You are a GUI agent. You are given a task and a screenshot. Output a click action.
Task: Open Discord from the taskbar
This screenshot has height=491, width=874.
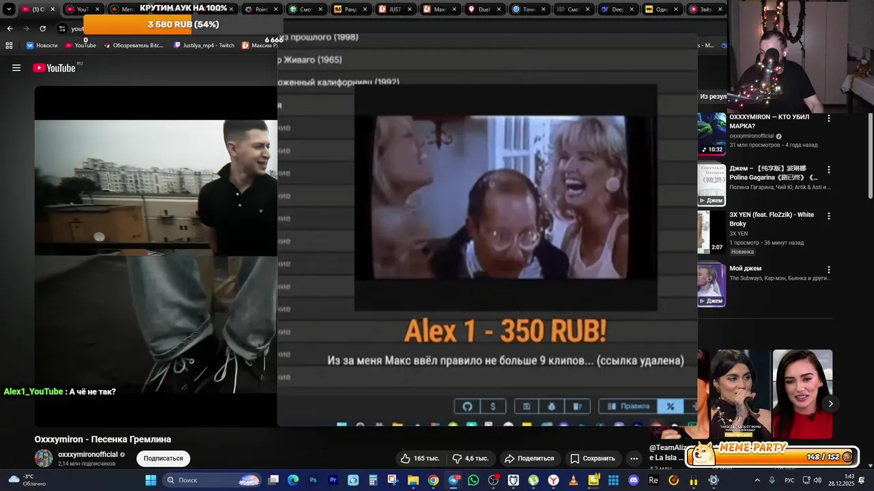[x=633, y=480]
